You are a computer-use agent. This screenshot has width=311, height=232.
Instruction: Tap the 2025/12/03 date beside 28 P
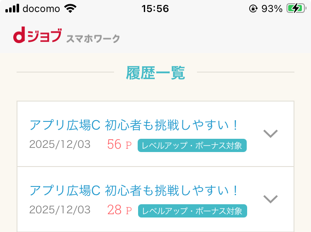60,210
